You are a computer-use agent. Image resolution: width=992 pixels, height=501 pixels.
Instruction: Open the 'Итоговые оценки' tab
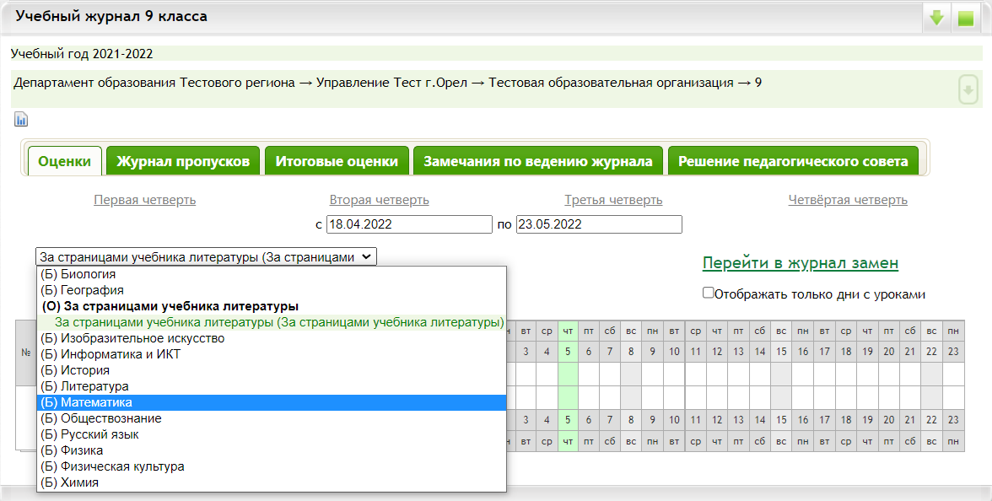coord(337,161)
